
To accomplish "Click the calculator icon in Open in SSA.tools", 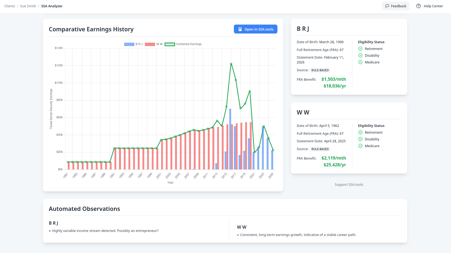I will tap(240, 29).
